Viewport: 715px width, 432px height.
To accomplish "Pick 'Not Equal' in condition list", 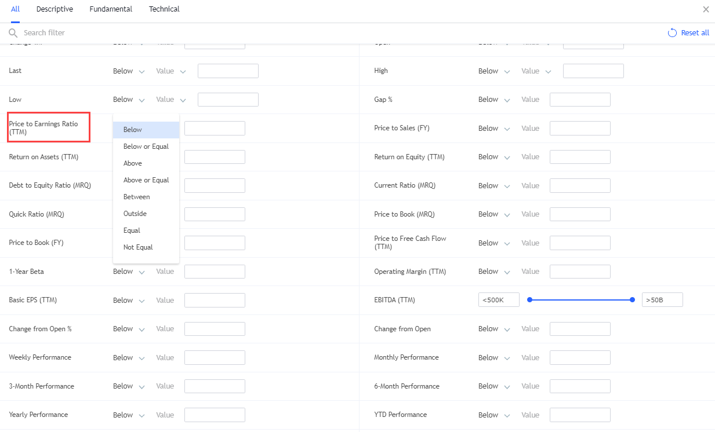I will tap(138, 247).
